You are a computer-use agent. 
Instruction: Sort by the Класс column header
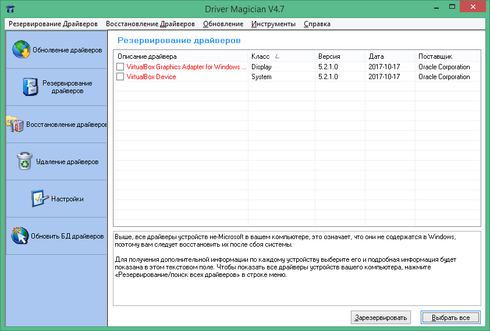point(261,56)
